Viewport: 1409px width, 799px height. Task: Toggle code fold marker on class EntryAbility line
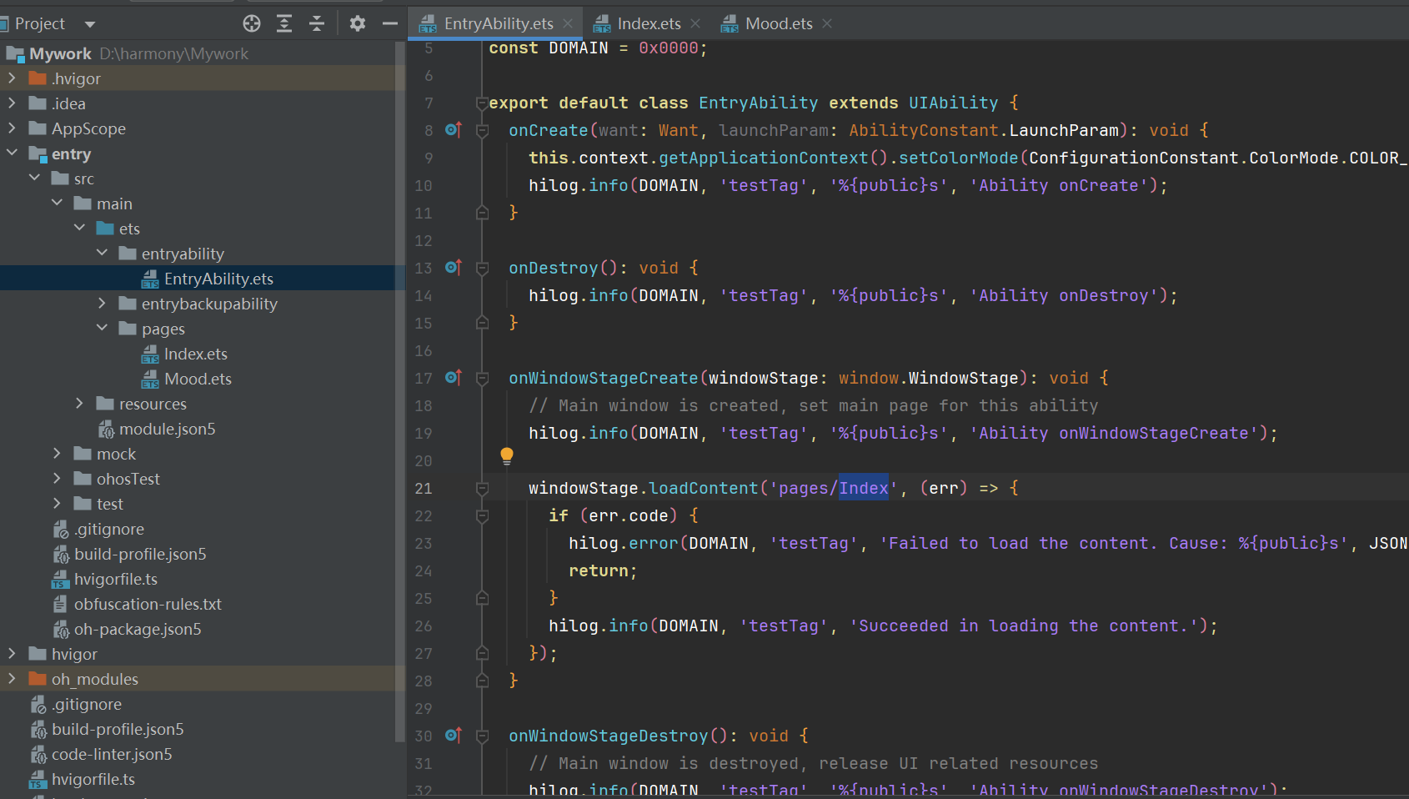[x=482, y=103]
